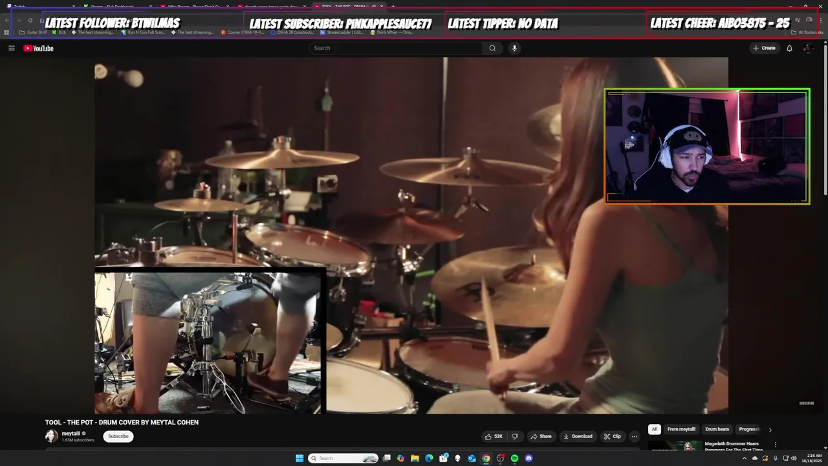
Task: Click the SUBSCRIBE watermark on video
Action: (807, 403)
